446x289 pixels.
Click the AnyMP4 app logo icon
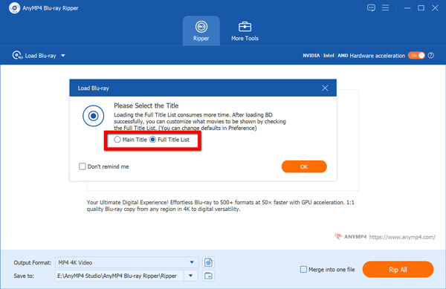tap(14, 8)
